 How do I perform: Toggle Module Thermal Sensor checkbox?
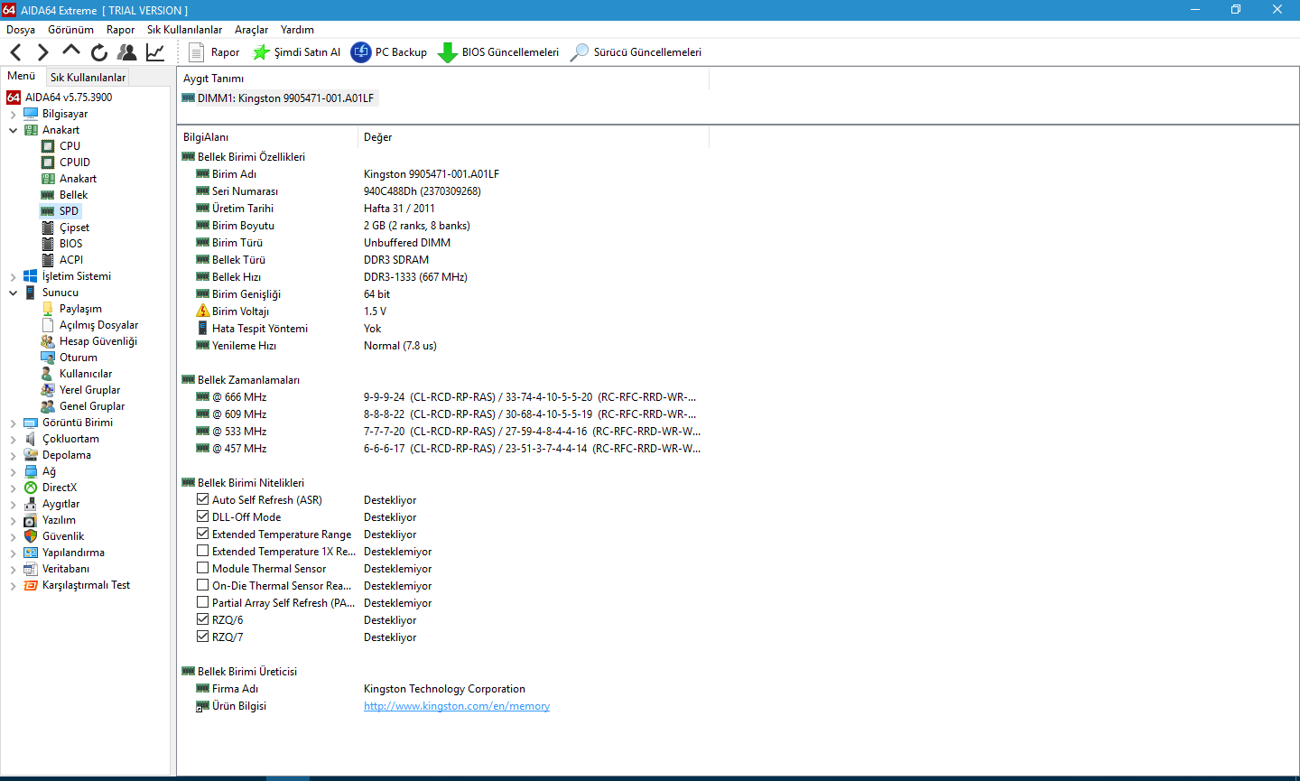(203, 568)
